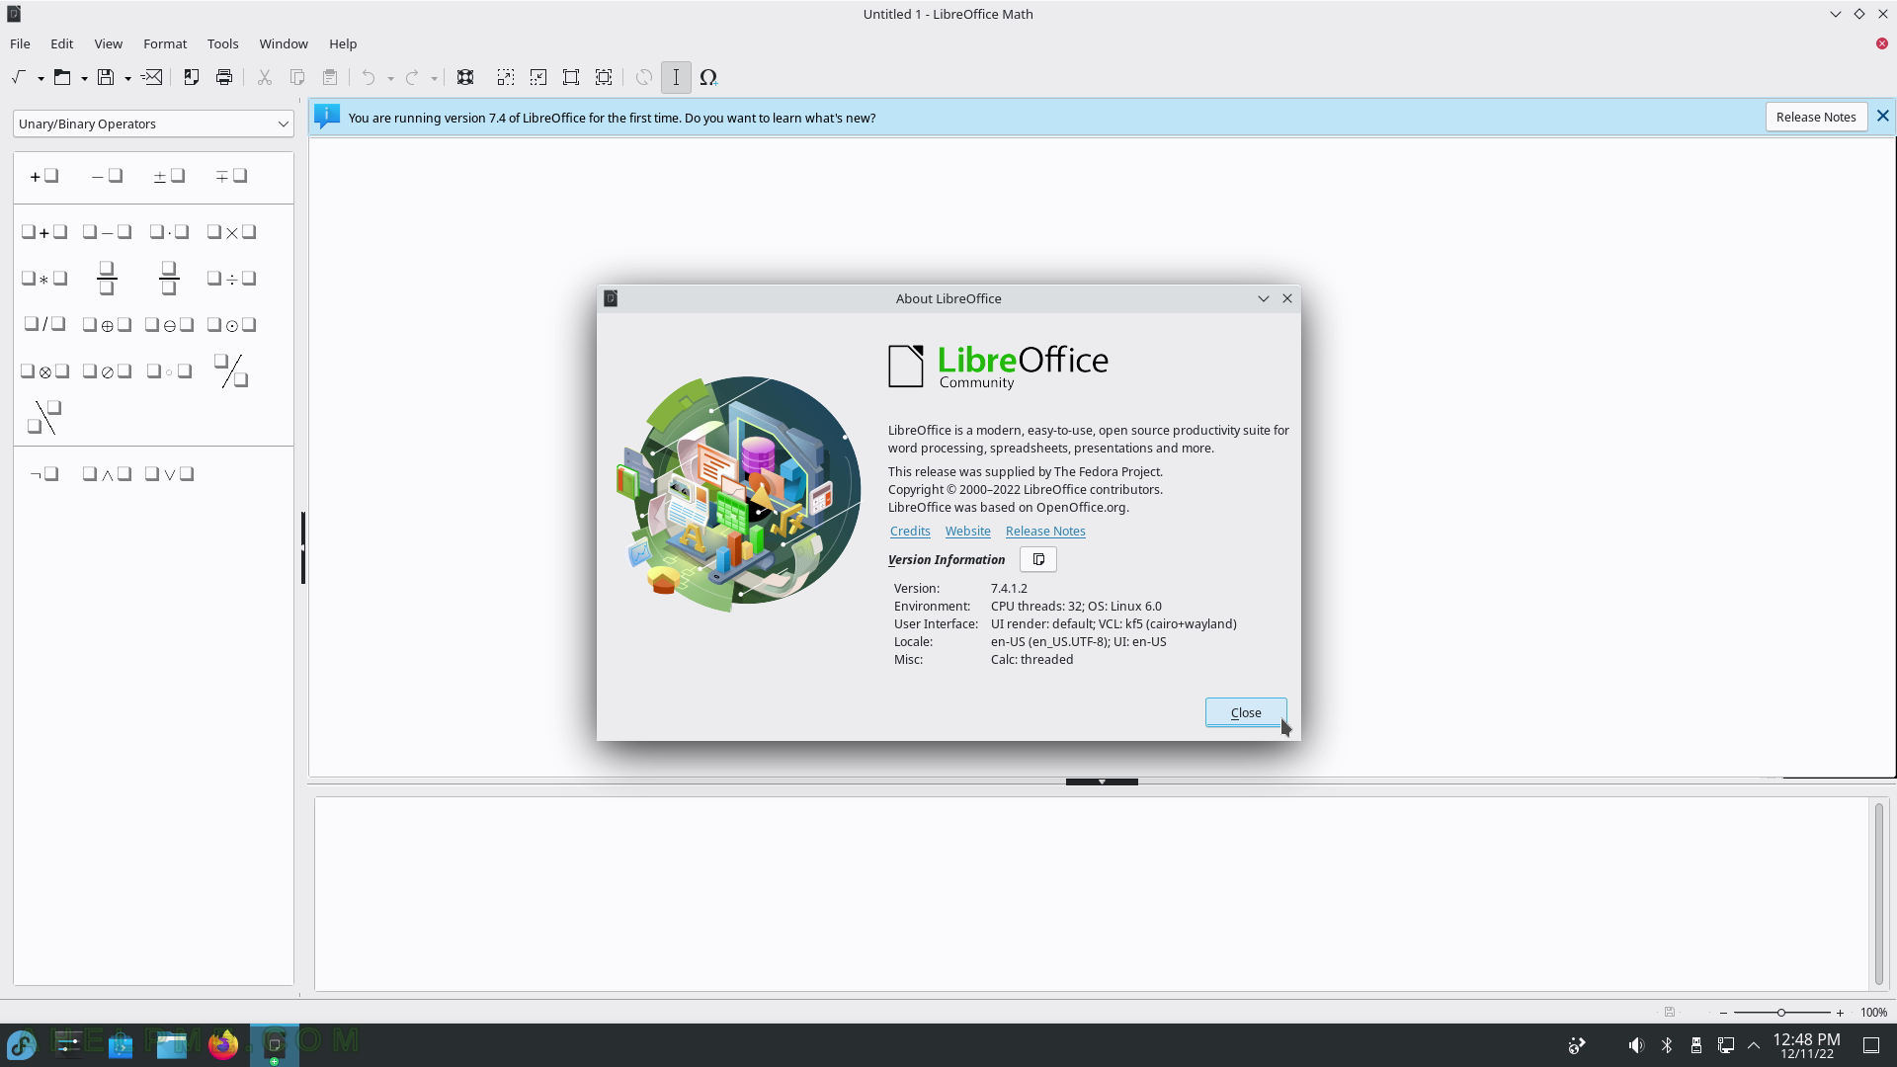The image size is (1897, 1067).
Task: Dismiss the version 7.4 infobar
Action: [1883, 116]
